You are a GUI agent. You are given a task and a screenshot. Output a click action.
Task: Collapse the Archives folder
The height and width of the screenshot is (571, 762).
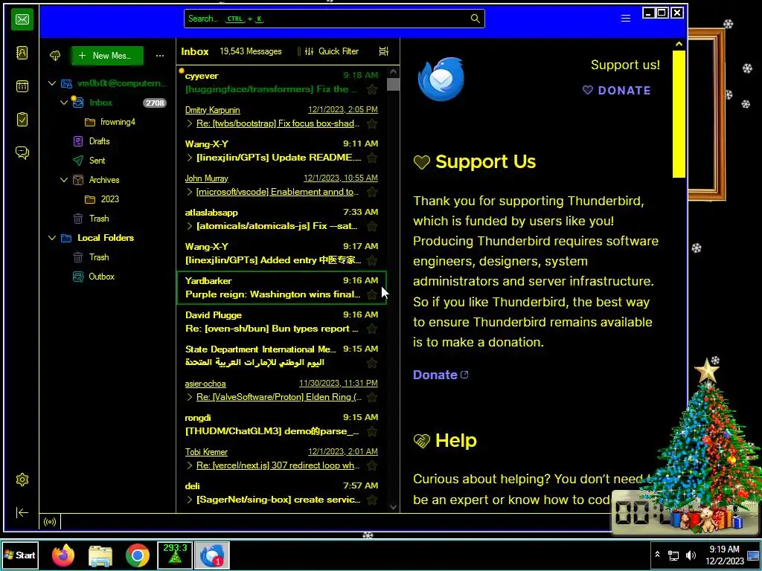[64, 180]
